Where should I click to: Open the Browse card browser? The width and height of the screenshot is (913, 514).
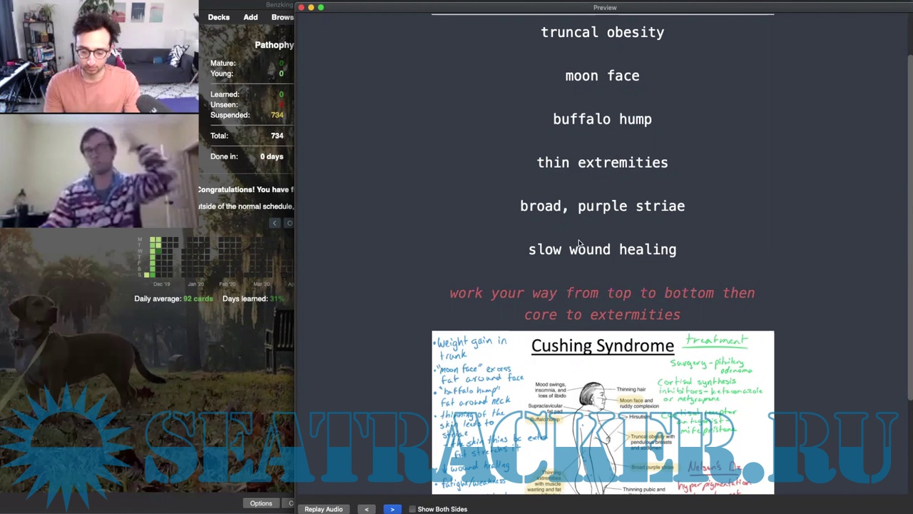click(282, 17)
